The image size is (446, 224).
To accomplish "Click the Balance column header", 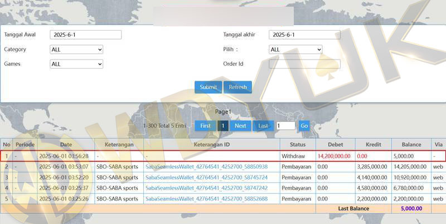I will pos(411,144).
